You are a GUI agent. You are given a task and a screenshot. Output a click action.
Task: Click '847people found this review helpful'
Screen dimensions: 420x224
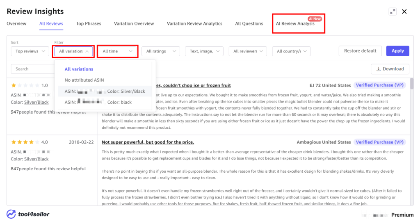(x=48, y=169)
